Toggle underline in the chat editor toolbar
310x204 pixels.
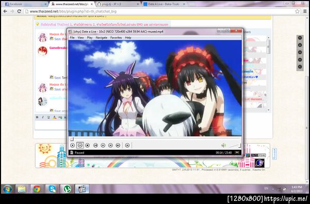pyautogui.click(x=49, y=117)
